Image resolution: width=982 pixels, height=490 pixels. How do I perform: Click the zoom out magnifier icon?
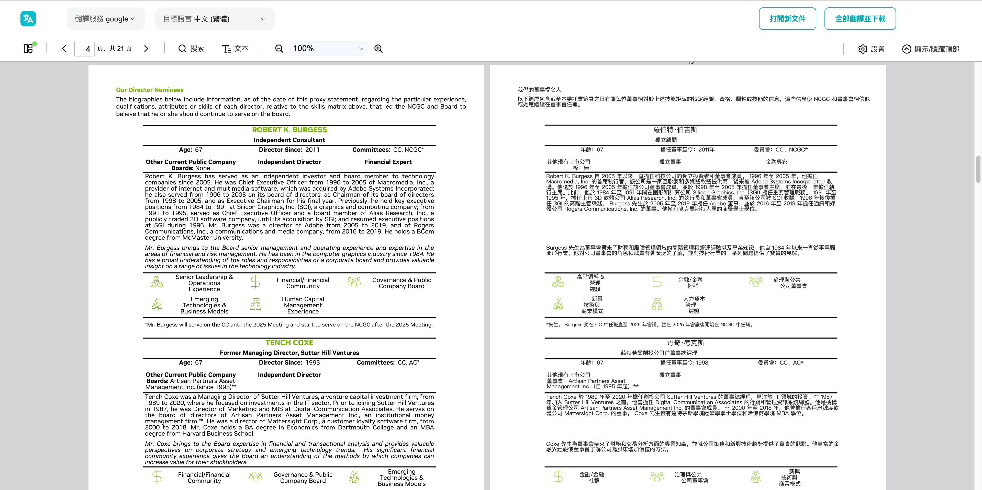[x=279, y=49]
